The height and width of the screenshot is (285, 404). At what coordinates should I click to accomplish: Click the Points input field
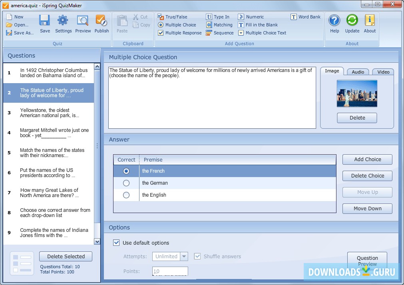[x=170, y=271]
